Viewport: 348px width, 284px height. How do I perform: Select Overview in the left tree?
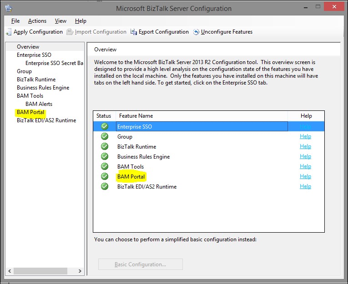point(28,47)
